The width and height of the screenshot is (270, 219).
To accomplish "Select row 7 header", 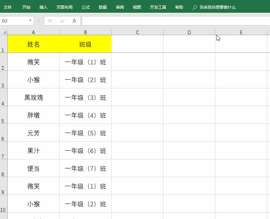I will point(4,150).
